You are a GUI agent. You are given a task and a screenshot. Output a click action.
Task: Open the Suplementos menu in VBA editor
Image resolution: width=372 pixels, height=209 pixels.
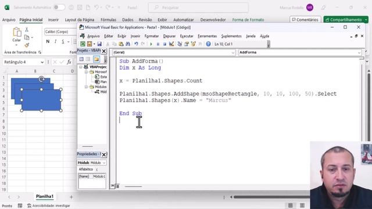point(231,36)
